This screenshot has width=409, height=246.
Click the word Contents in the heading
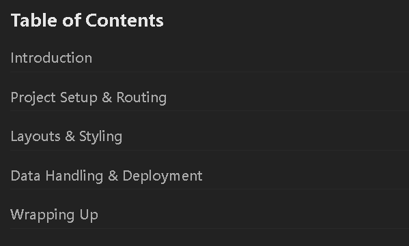(125, 20)
